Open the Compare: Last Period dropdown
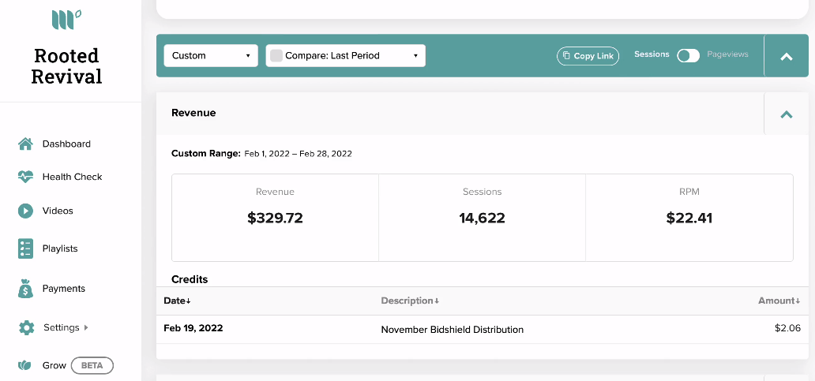 point(346,55)
